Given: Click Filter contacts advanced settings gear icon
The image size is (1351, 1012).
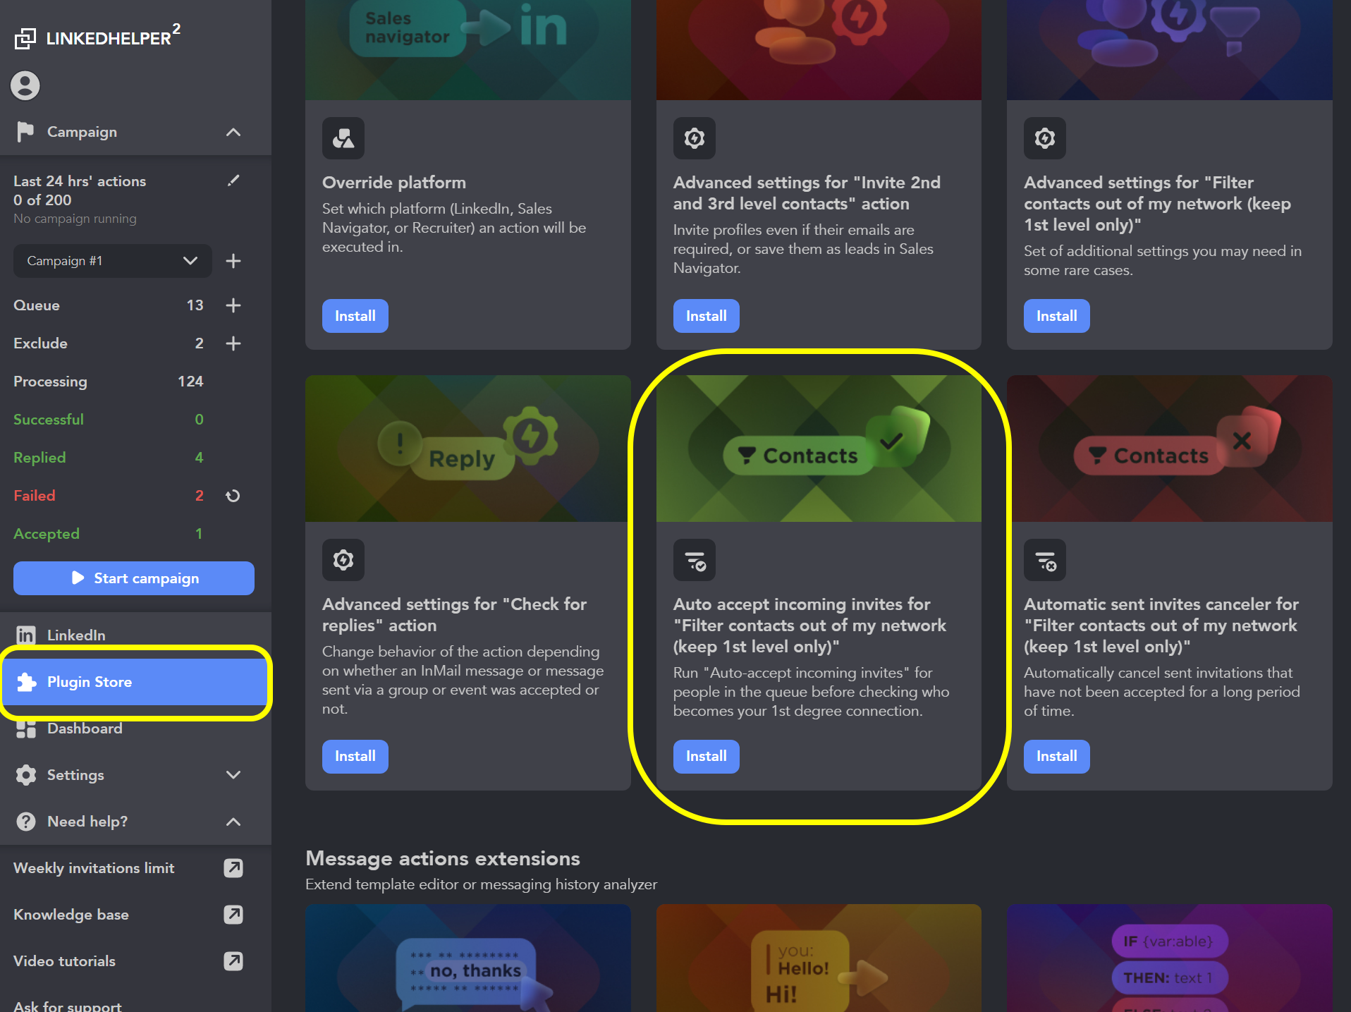Looking at the screenshot, I should 1045,138.
